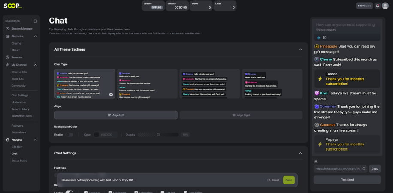Viewport: 393px width, 193px height.
Task: Open Community page
Action: coord(18,86)
